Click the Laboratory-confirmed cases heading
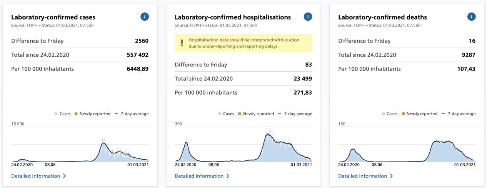The height and width of the screenshot is (188, 487). (53, 17)
